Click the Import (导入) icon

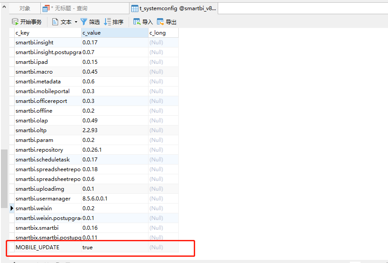pos(137,22)
